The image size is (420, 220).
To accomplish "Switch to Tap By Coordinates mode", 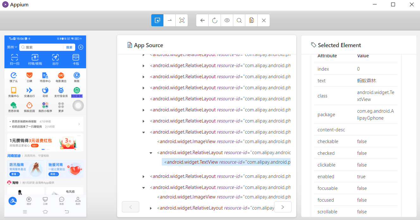I will coord(182,20).
